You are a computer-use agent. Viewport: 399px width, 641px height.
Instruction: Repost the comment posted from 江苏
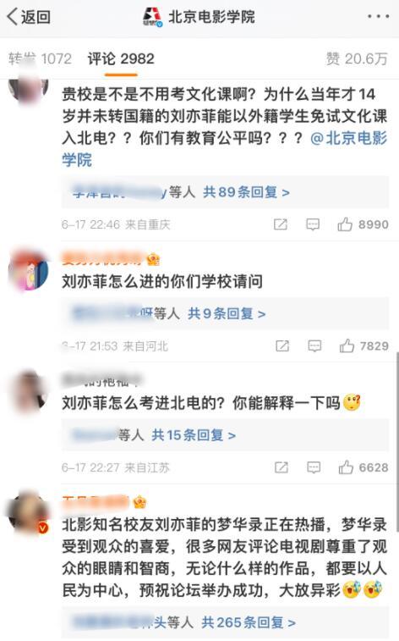coord(281,467)
